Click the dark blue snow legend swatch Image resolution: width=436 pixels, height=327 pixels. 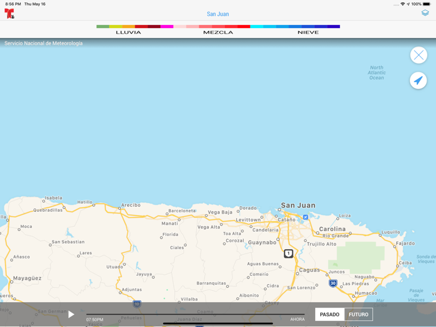pyautogui.click(x=333, y=26)
